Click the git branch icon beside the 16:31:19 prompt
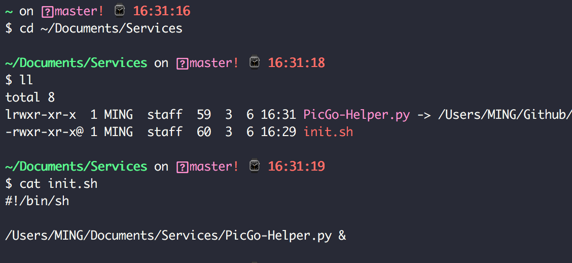572x263 pixels. [182, 167]
